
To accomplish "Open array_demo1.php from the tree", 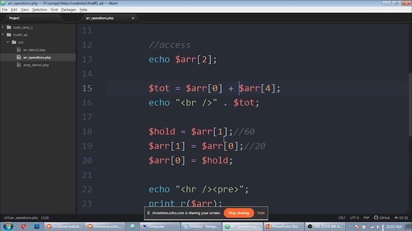I will pos(36,65).
